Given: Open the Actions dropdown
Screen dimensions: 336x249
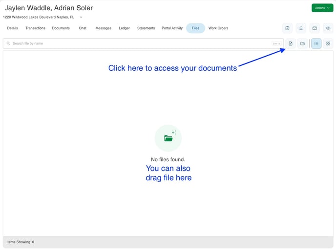Looking at the screenshot, I should point(322,8).
